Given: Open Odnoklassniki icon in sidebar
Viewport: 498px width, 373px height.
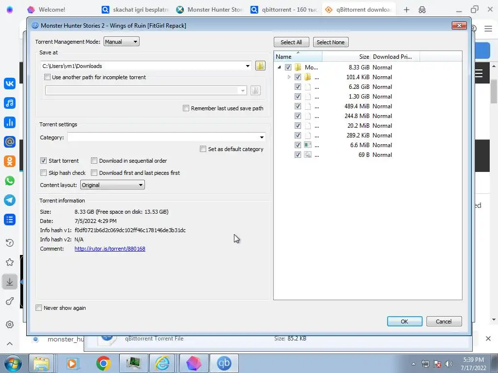Looking at the screenshot, I should coord(10,161).
